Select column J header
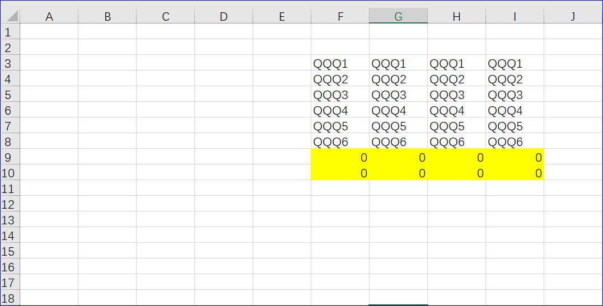 573,16
